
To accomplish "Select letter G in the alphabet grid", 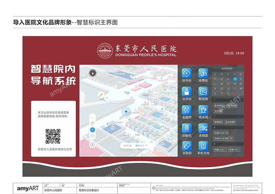I will tap(222, 79).
